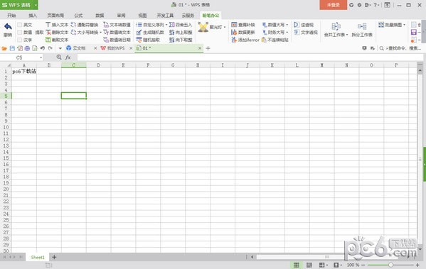Use 不连续粘贴 paste tool
Viewport: 426px width, 269px height.
(275, 40)
